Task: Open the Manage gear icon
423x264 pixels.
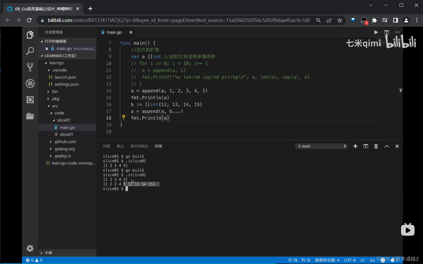Action: pos(30,248)
